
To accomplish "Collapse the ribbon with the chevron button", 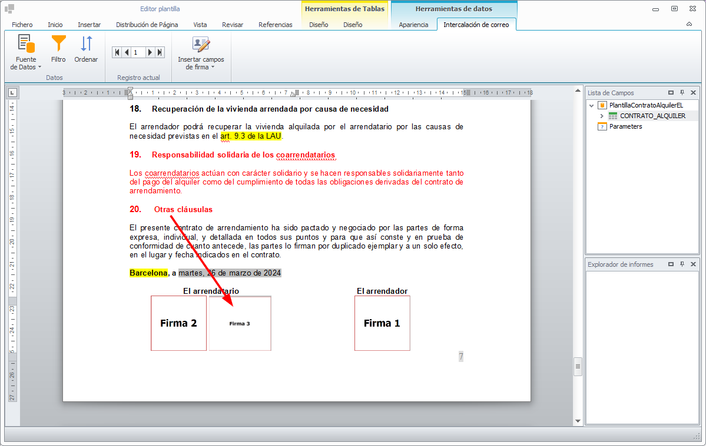I will click(689, 25).
